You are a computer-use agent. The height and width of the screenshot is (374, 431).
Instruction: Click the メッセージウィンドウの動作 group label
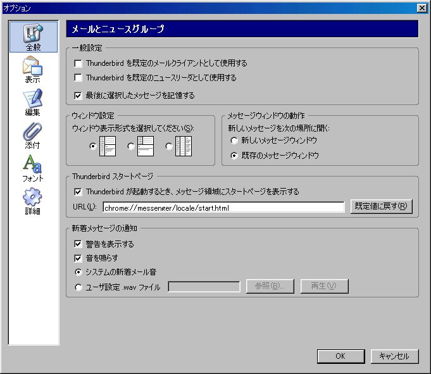(x=266, y=116)
